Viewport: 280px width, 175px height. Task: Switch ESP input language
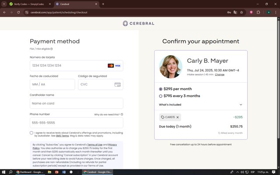[x=252, y=172]
